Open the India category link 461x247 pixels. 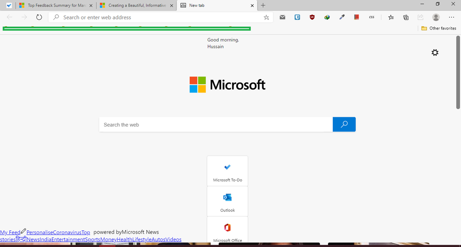46,239
